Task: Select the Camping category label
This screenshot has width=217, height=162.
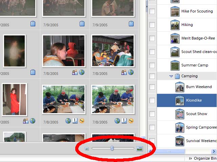Action: 189,76
